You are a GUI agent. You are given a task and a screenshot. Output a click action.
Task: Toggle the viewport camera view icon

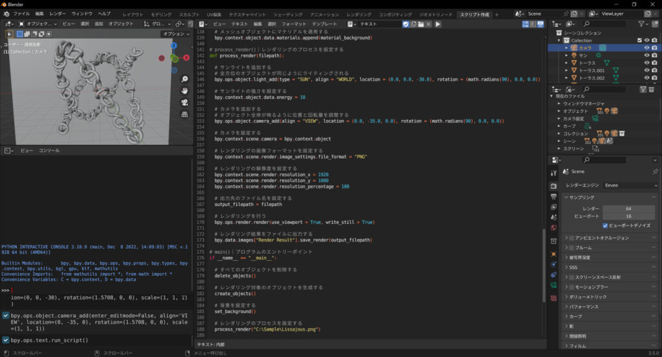point(185,103)
